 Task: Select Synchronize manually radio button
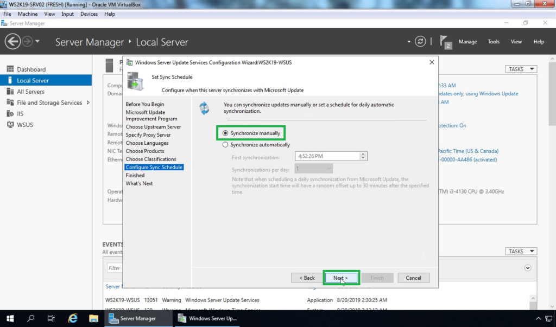[225, 133]
